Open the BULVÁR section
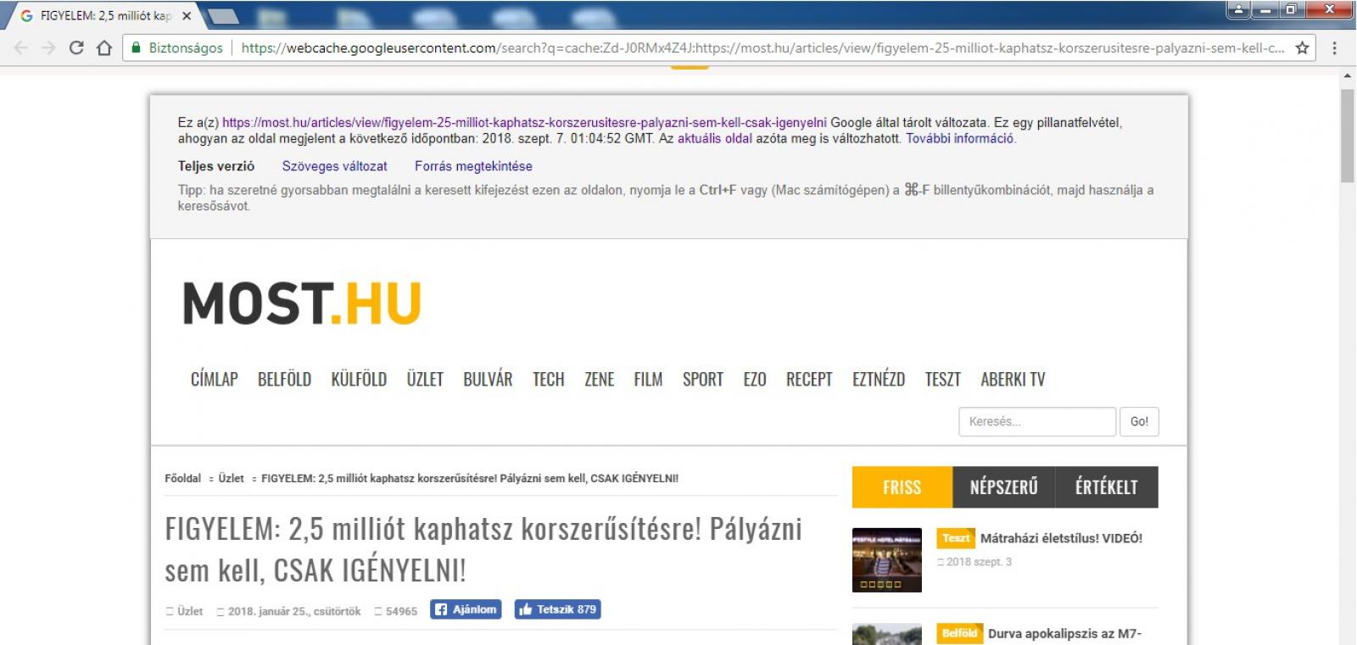1357x645 pixels. 488,379
